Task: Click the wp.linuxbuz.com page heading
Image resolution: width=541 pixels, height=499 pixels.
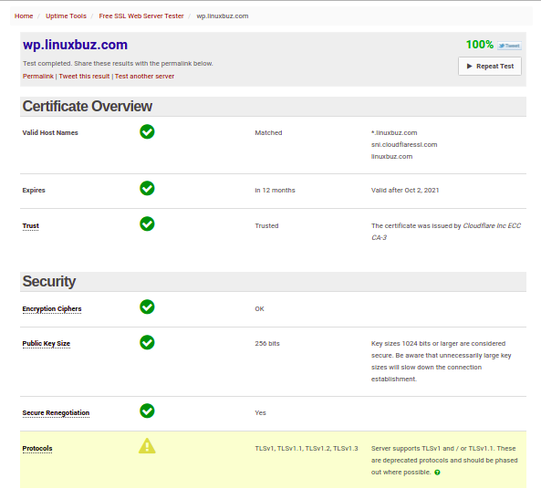Action: coord(75,45)
